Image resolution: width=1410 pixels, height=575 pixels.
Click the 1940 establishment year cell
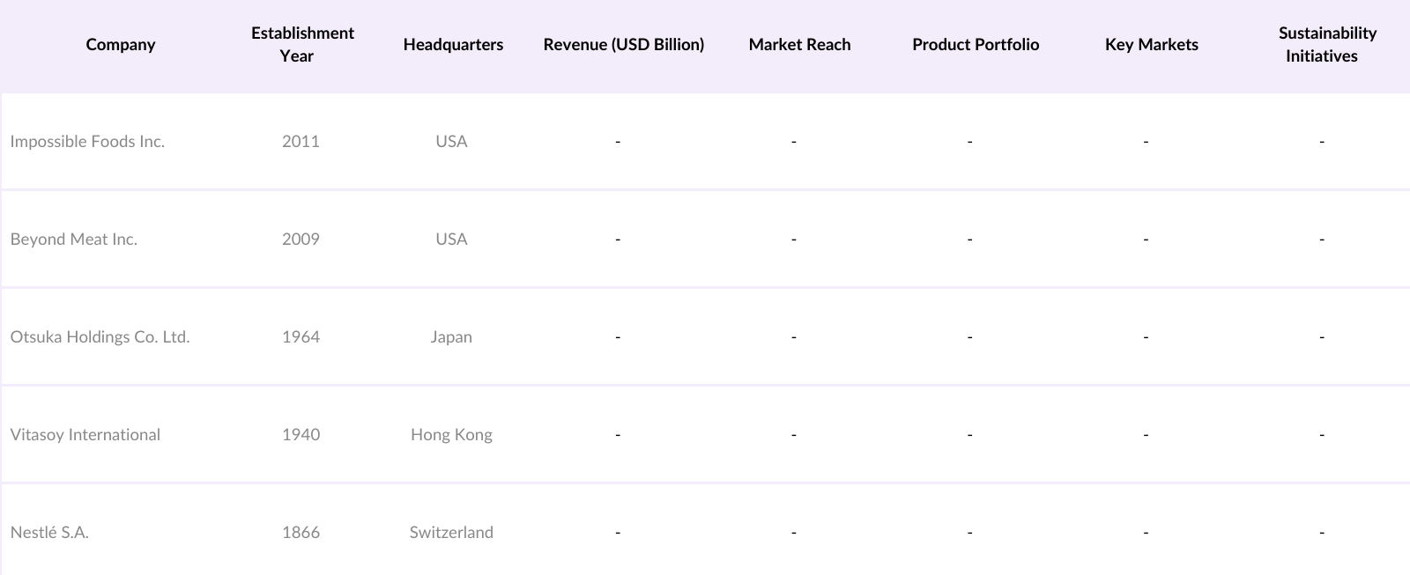(x=301, y=435)
